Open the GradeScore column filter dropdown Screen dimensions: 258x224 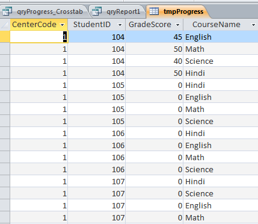click(x=177, y=25)
